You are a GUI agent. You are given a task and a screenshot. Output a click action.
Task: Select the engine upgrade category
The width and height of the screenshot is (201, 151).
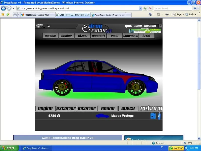point(45,108)
